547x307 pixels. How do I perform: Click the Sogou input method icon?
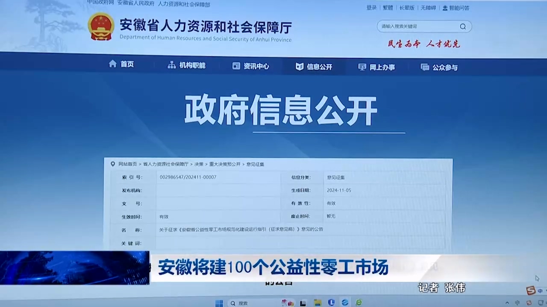pos(531,291)
